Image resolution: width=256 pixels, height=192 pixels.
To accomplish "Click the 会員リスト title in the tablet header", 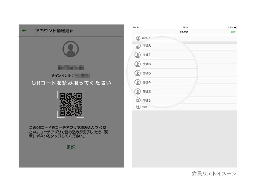I will [184, 32].
